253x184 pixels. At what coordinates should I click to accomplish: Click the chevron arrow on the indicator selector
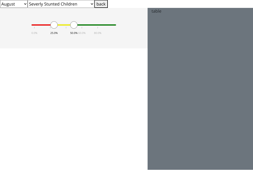click(x=92, y=4)
